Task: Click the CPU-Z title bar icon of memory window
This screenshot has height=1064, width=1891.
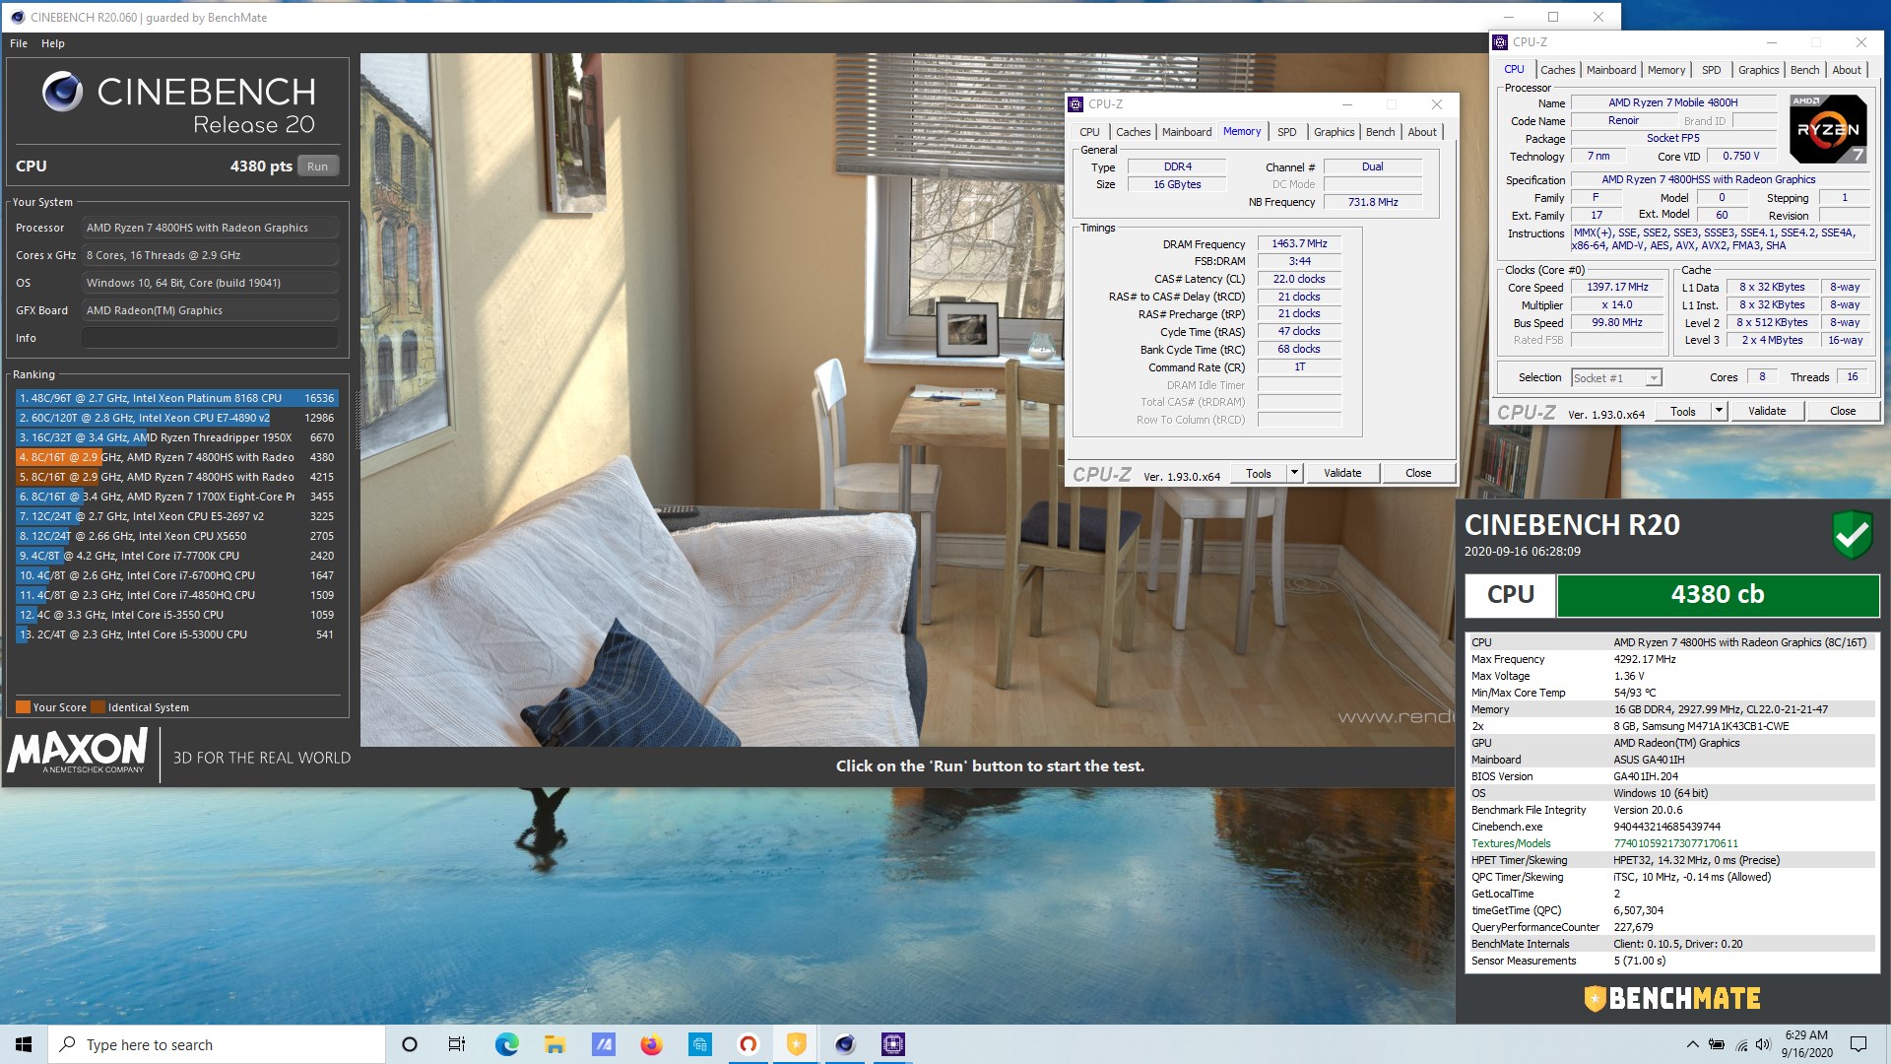Action: 1076,104
